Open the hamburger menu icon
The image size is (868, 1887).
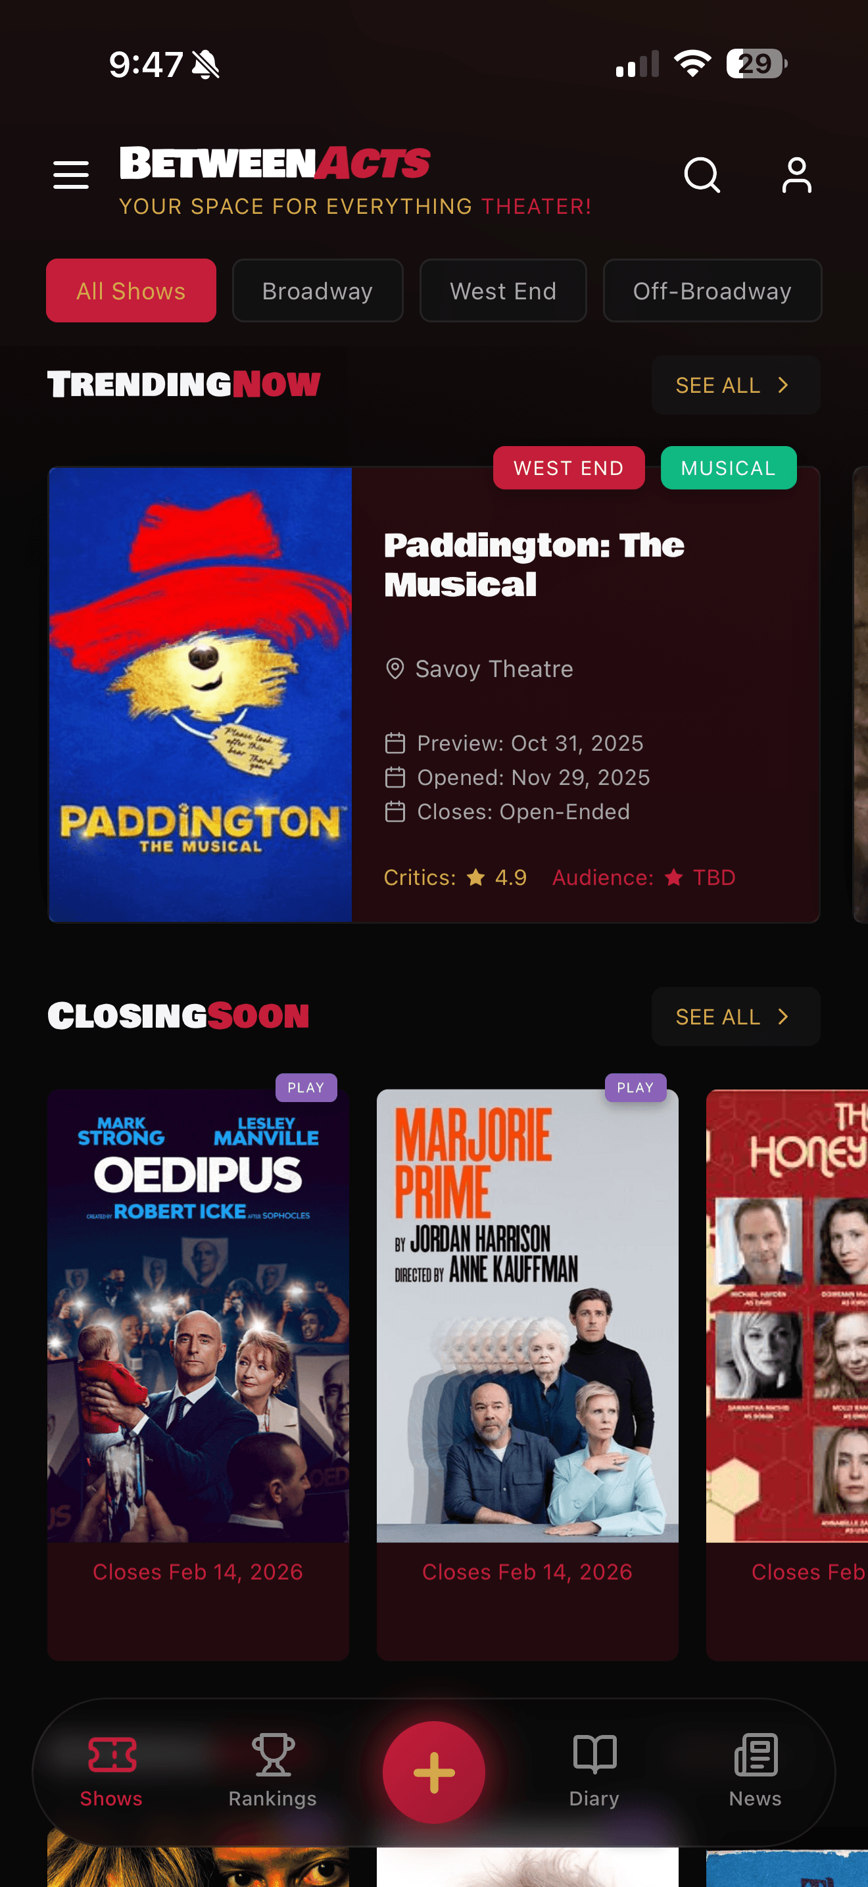71,175
